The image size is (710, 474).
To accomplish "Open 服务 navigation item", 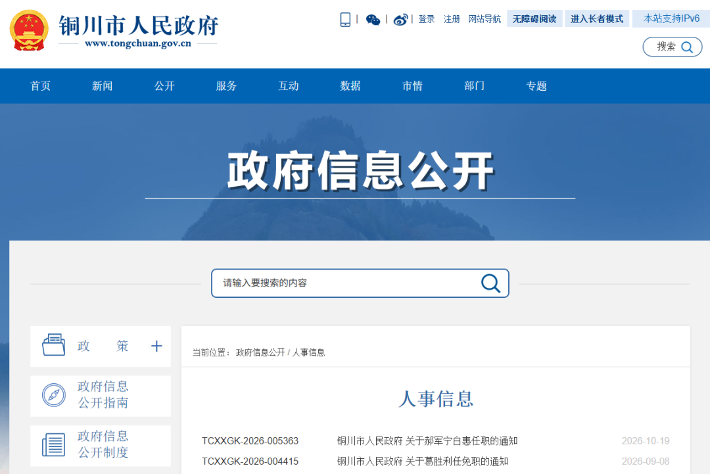I will point(226,86).
